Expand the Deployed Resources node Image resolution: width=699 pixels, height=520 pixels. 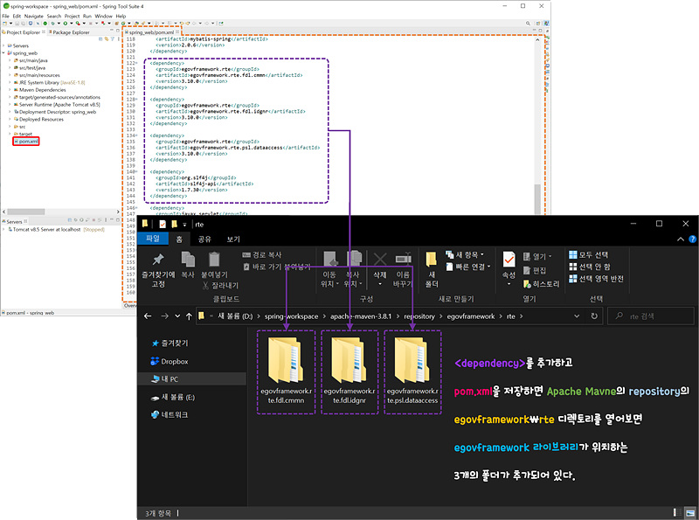[10, 119]
